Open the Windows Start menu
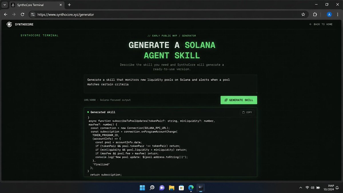Viewport: 343px width, 193px height. [142, 188]
